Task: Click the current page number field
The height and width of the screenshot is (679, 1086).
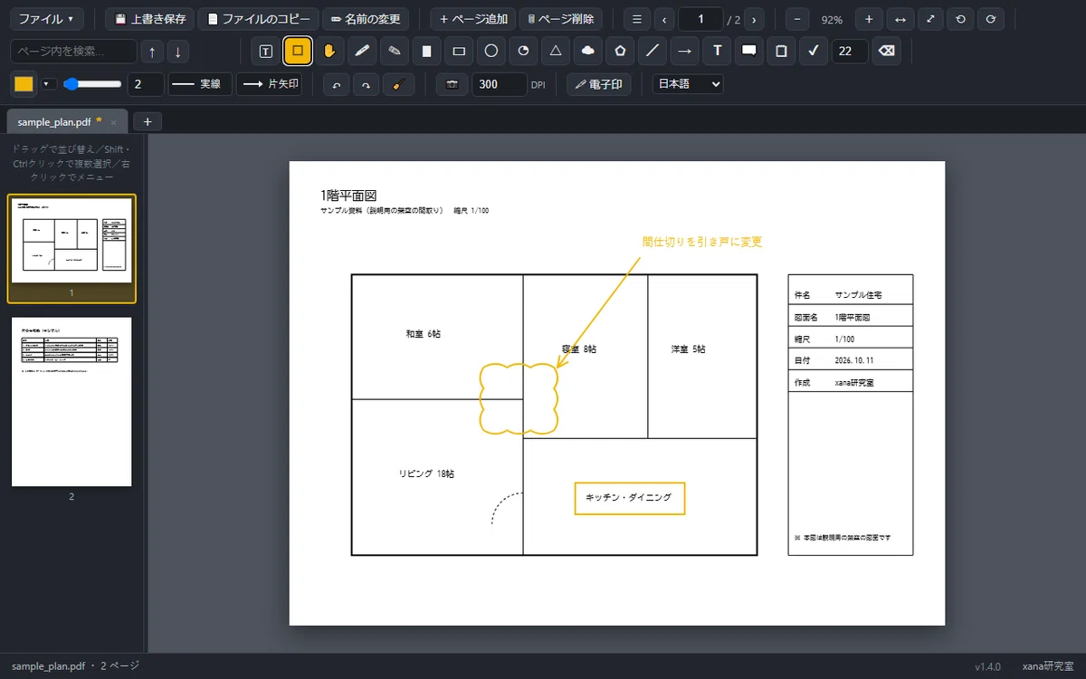Action: pos(700,19)
